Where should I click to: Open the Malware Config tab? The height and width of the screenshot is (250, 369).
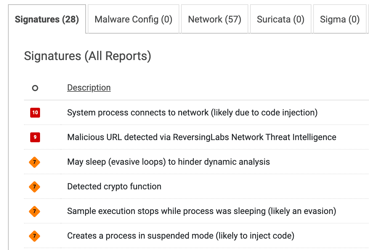[133, 19]
